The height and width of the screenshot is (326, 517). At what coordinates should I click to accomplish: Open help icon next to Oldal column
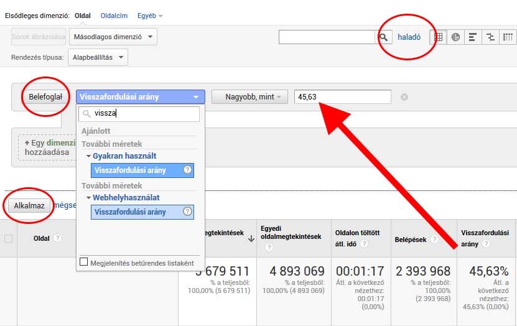coord(57,238)
